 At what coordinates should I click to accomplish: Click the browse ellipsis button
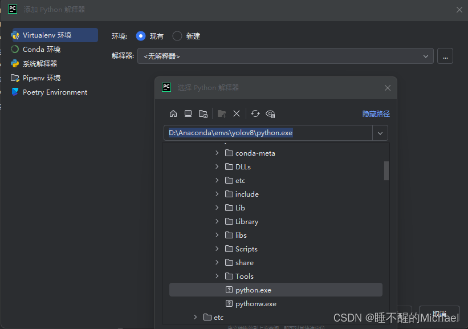pyautogui.click(x=445, y=56)
